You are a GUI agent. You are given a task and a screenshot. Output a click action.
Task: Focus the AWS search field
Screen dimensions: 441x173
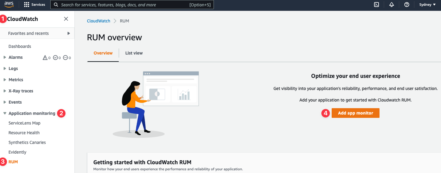pyautogui.click(x=132, y=5)
